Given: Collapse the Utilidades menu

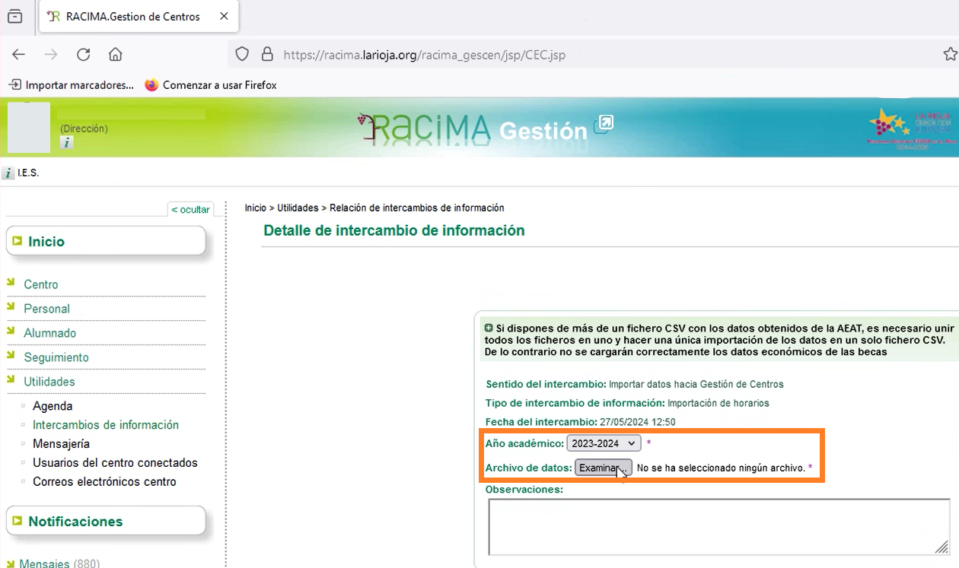Looking at the screenshot, I should (49, 382).
